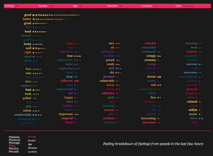This screenshot has height=156, width=213.
Task: Click the word 'colorful' in the list
Action: (x=150, y=43)
